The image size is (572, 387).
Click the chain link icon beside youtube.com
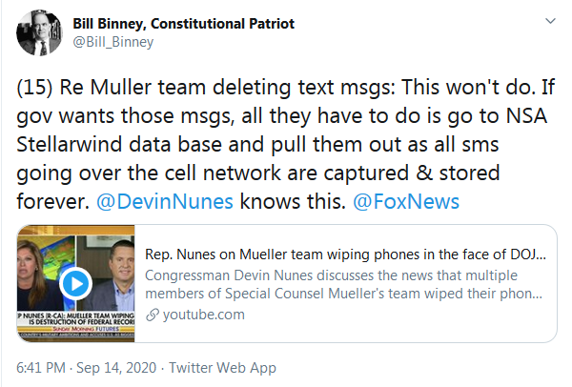[152, 315]
